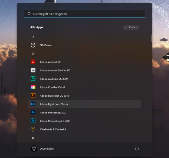Open Adobe Lightroom Classic label
169x158 pixels.
(54, 104)
